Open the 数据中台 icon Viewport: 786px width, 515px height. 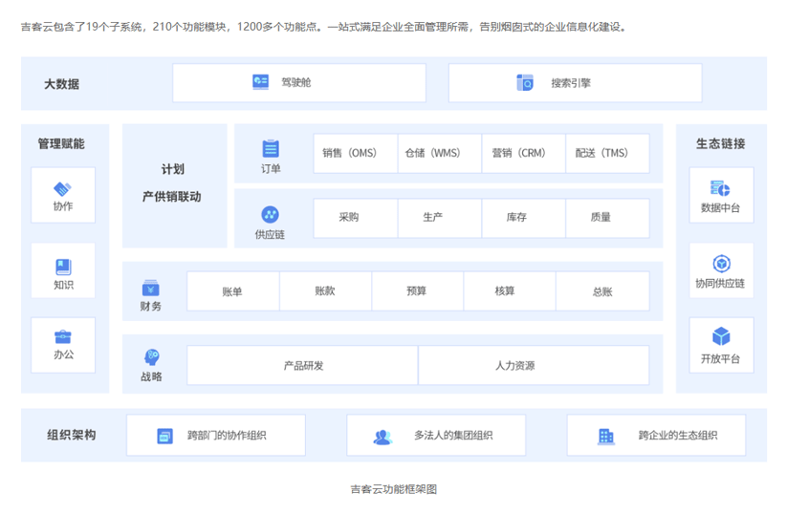(720, 188)
